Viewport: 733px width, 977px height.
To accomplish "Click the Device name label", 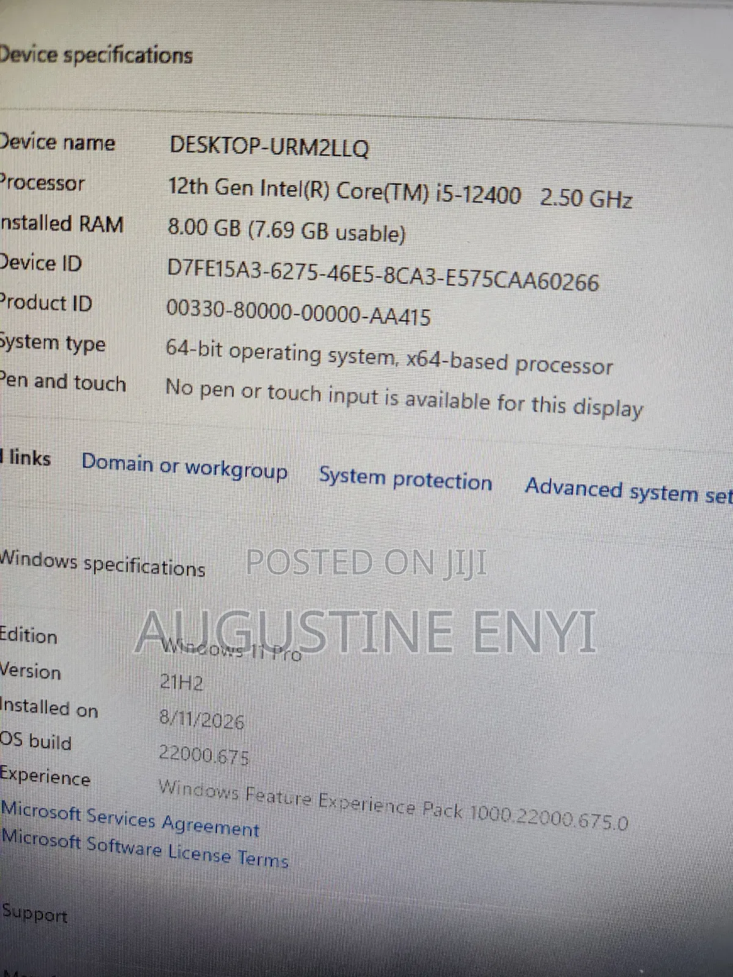I will [57, 142].
